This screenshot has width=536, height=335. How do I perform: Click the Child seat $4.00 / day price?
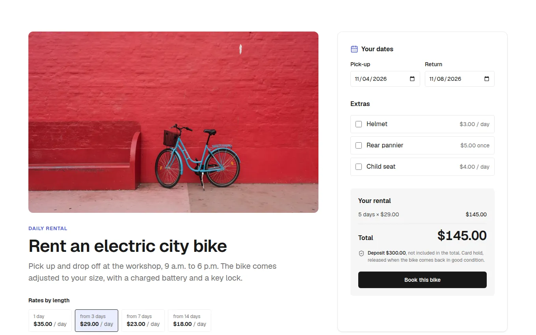point(475,167)
